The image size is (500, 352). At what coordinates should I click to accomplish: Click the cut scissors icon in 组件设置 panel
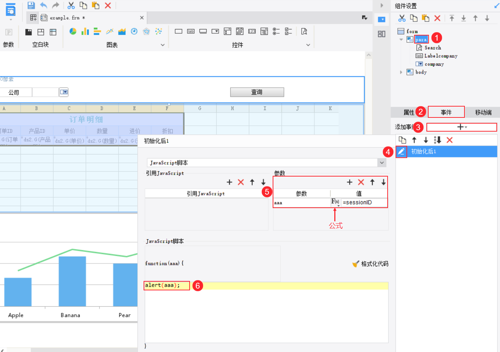pyautogui.click(x=402, y=18)
